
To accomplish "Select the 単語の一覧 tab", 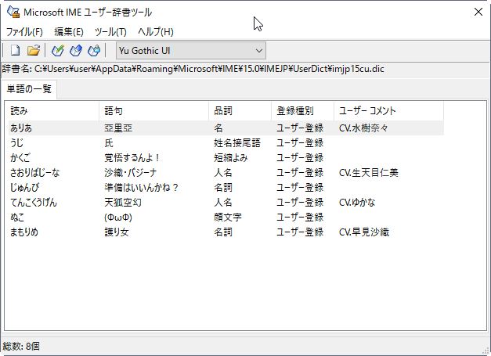I will point(29,89).
